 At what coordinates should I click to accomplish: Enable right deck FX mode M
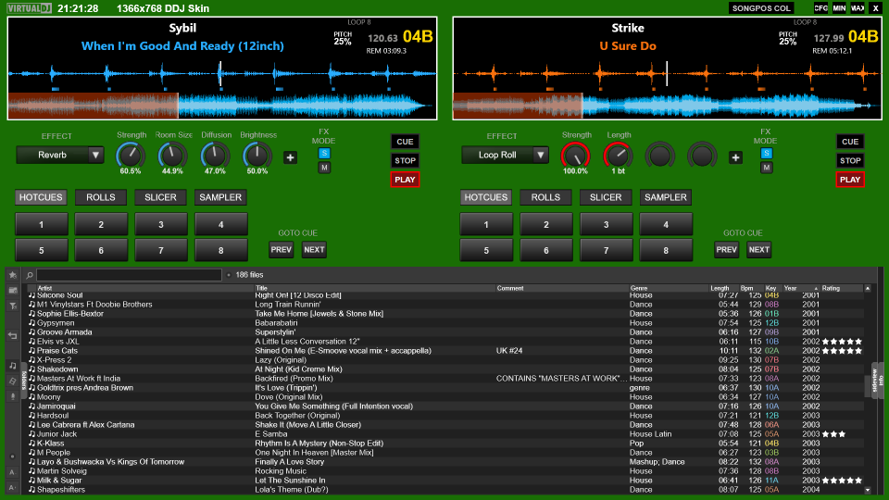click(x=766, y=168)
